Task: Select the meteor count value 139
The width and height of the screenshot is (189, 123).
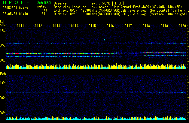Action: click(44, 11)
